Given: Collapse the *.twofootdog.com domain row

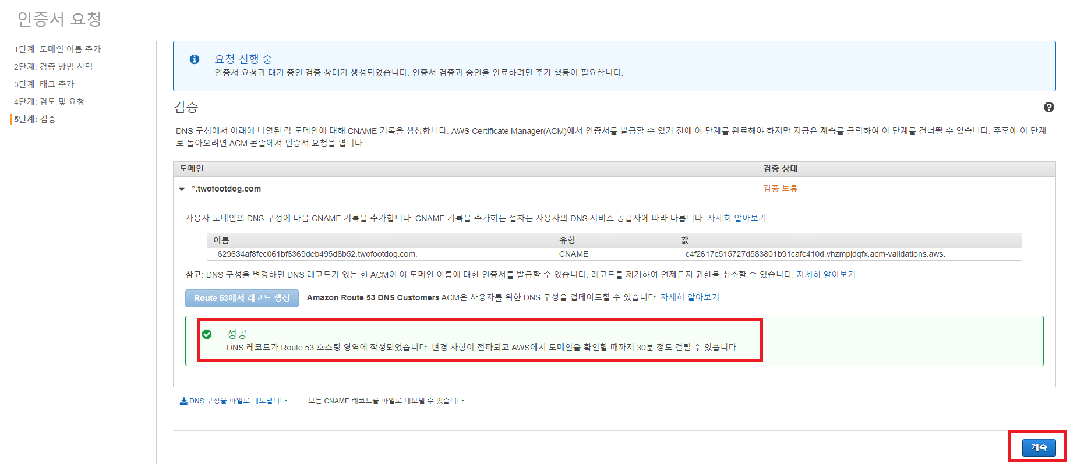Looking at the screenshot, I should pyautogui.click(x=182, y=189).
